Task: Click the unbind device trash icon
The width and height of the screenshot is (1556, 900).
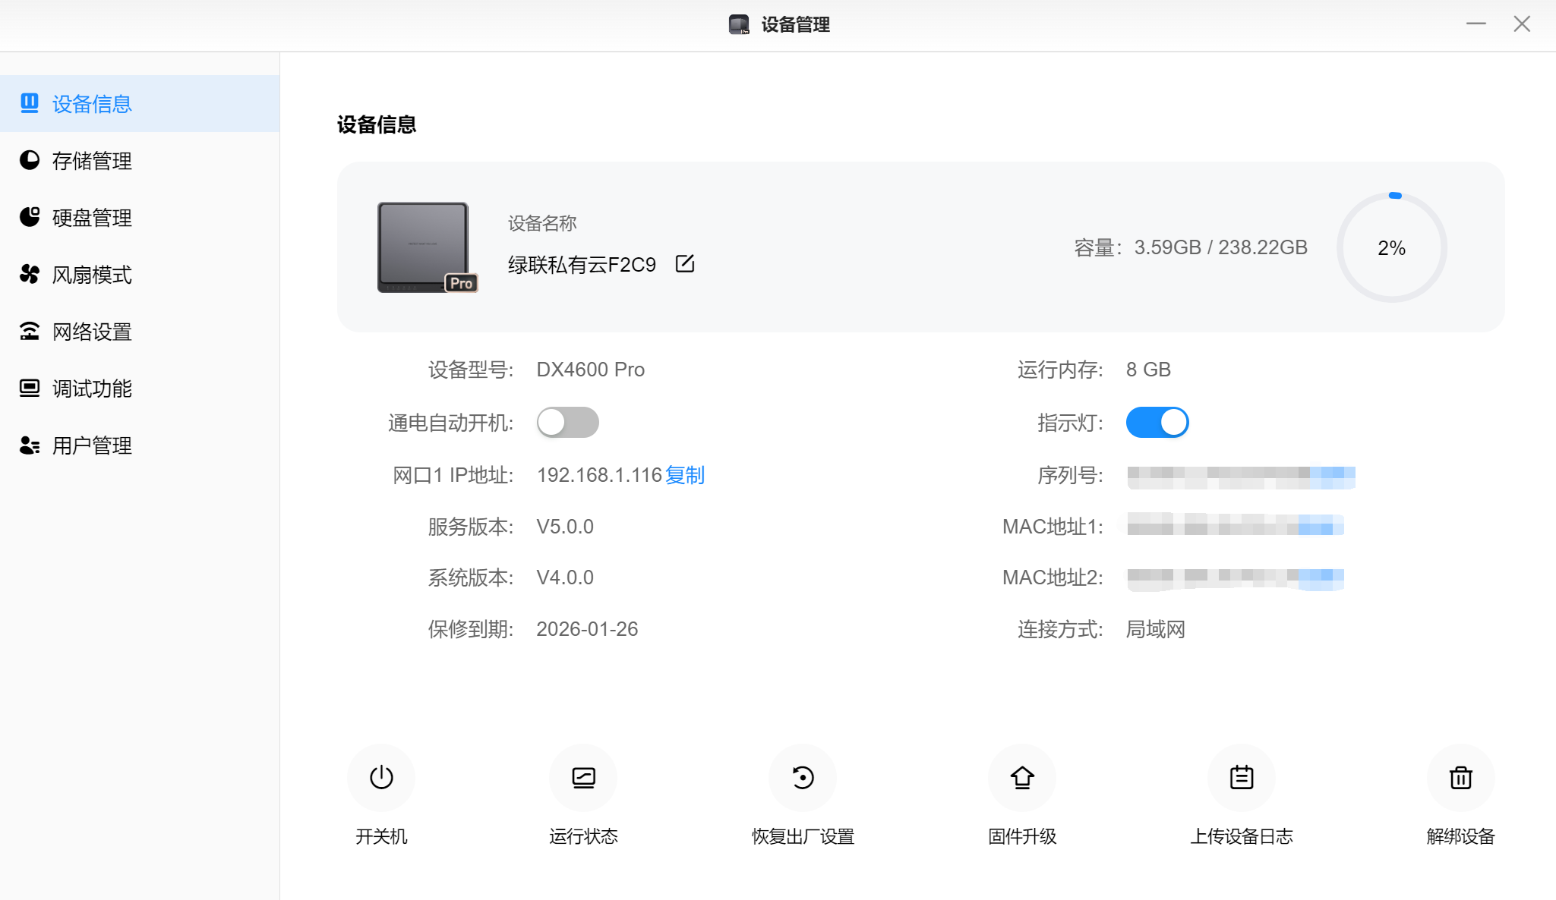Action: (1460, 778)
